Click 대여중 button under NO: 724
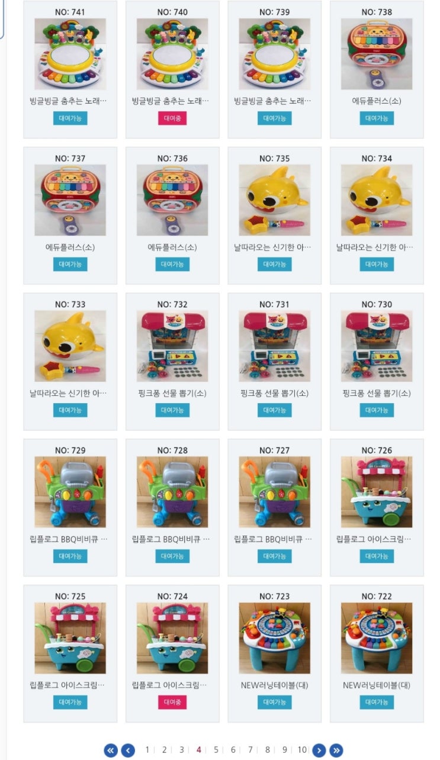This screenshot has width=440, height=760. click(x=172, y=702)
